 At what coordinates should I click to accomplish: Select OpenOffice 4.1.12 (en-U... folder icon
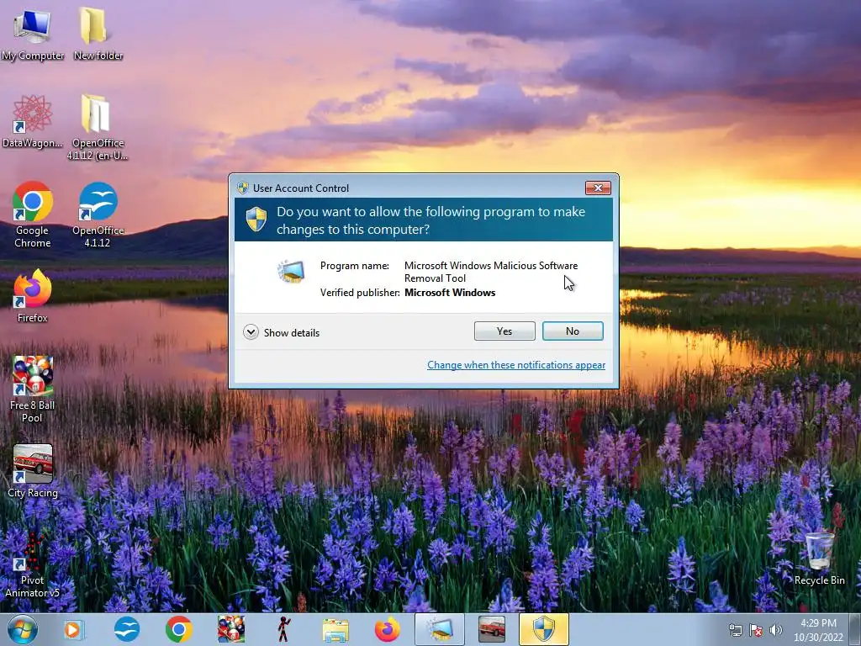click(x=98, y=126)
